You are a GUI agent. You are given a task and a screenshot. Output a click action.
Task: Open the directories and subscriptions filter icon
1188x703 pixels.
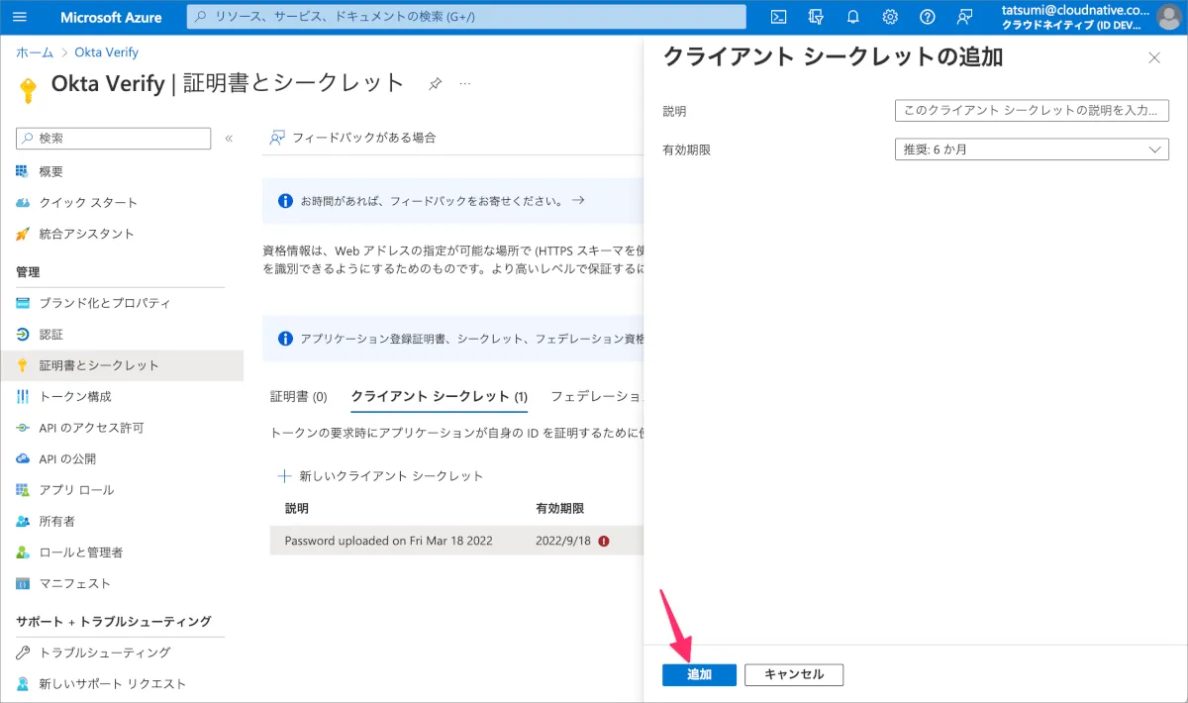(x=816, y=17)
